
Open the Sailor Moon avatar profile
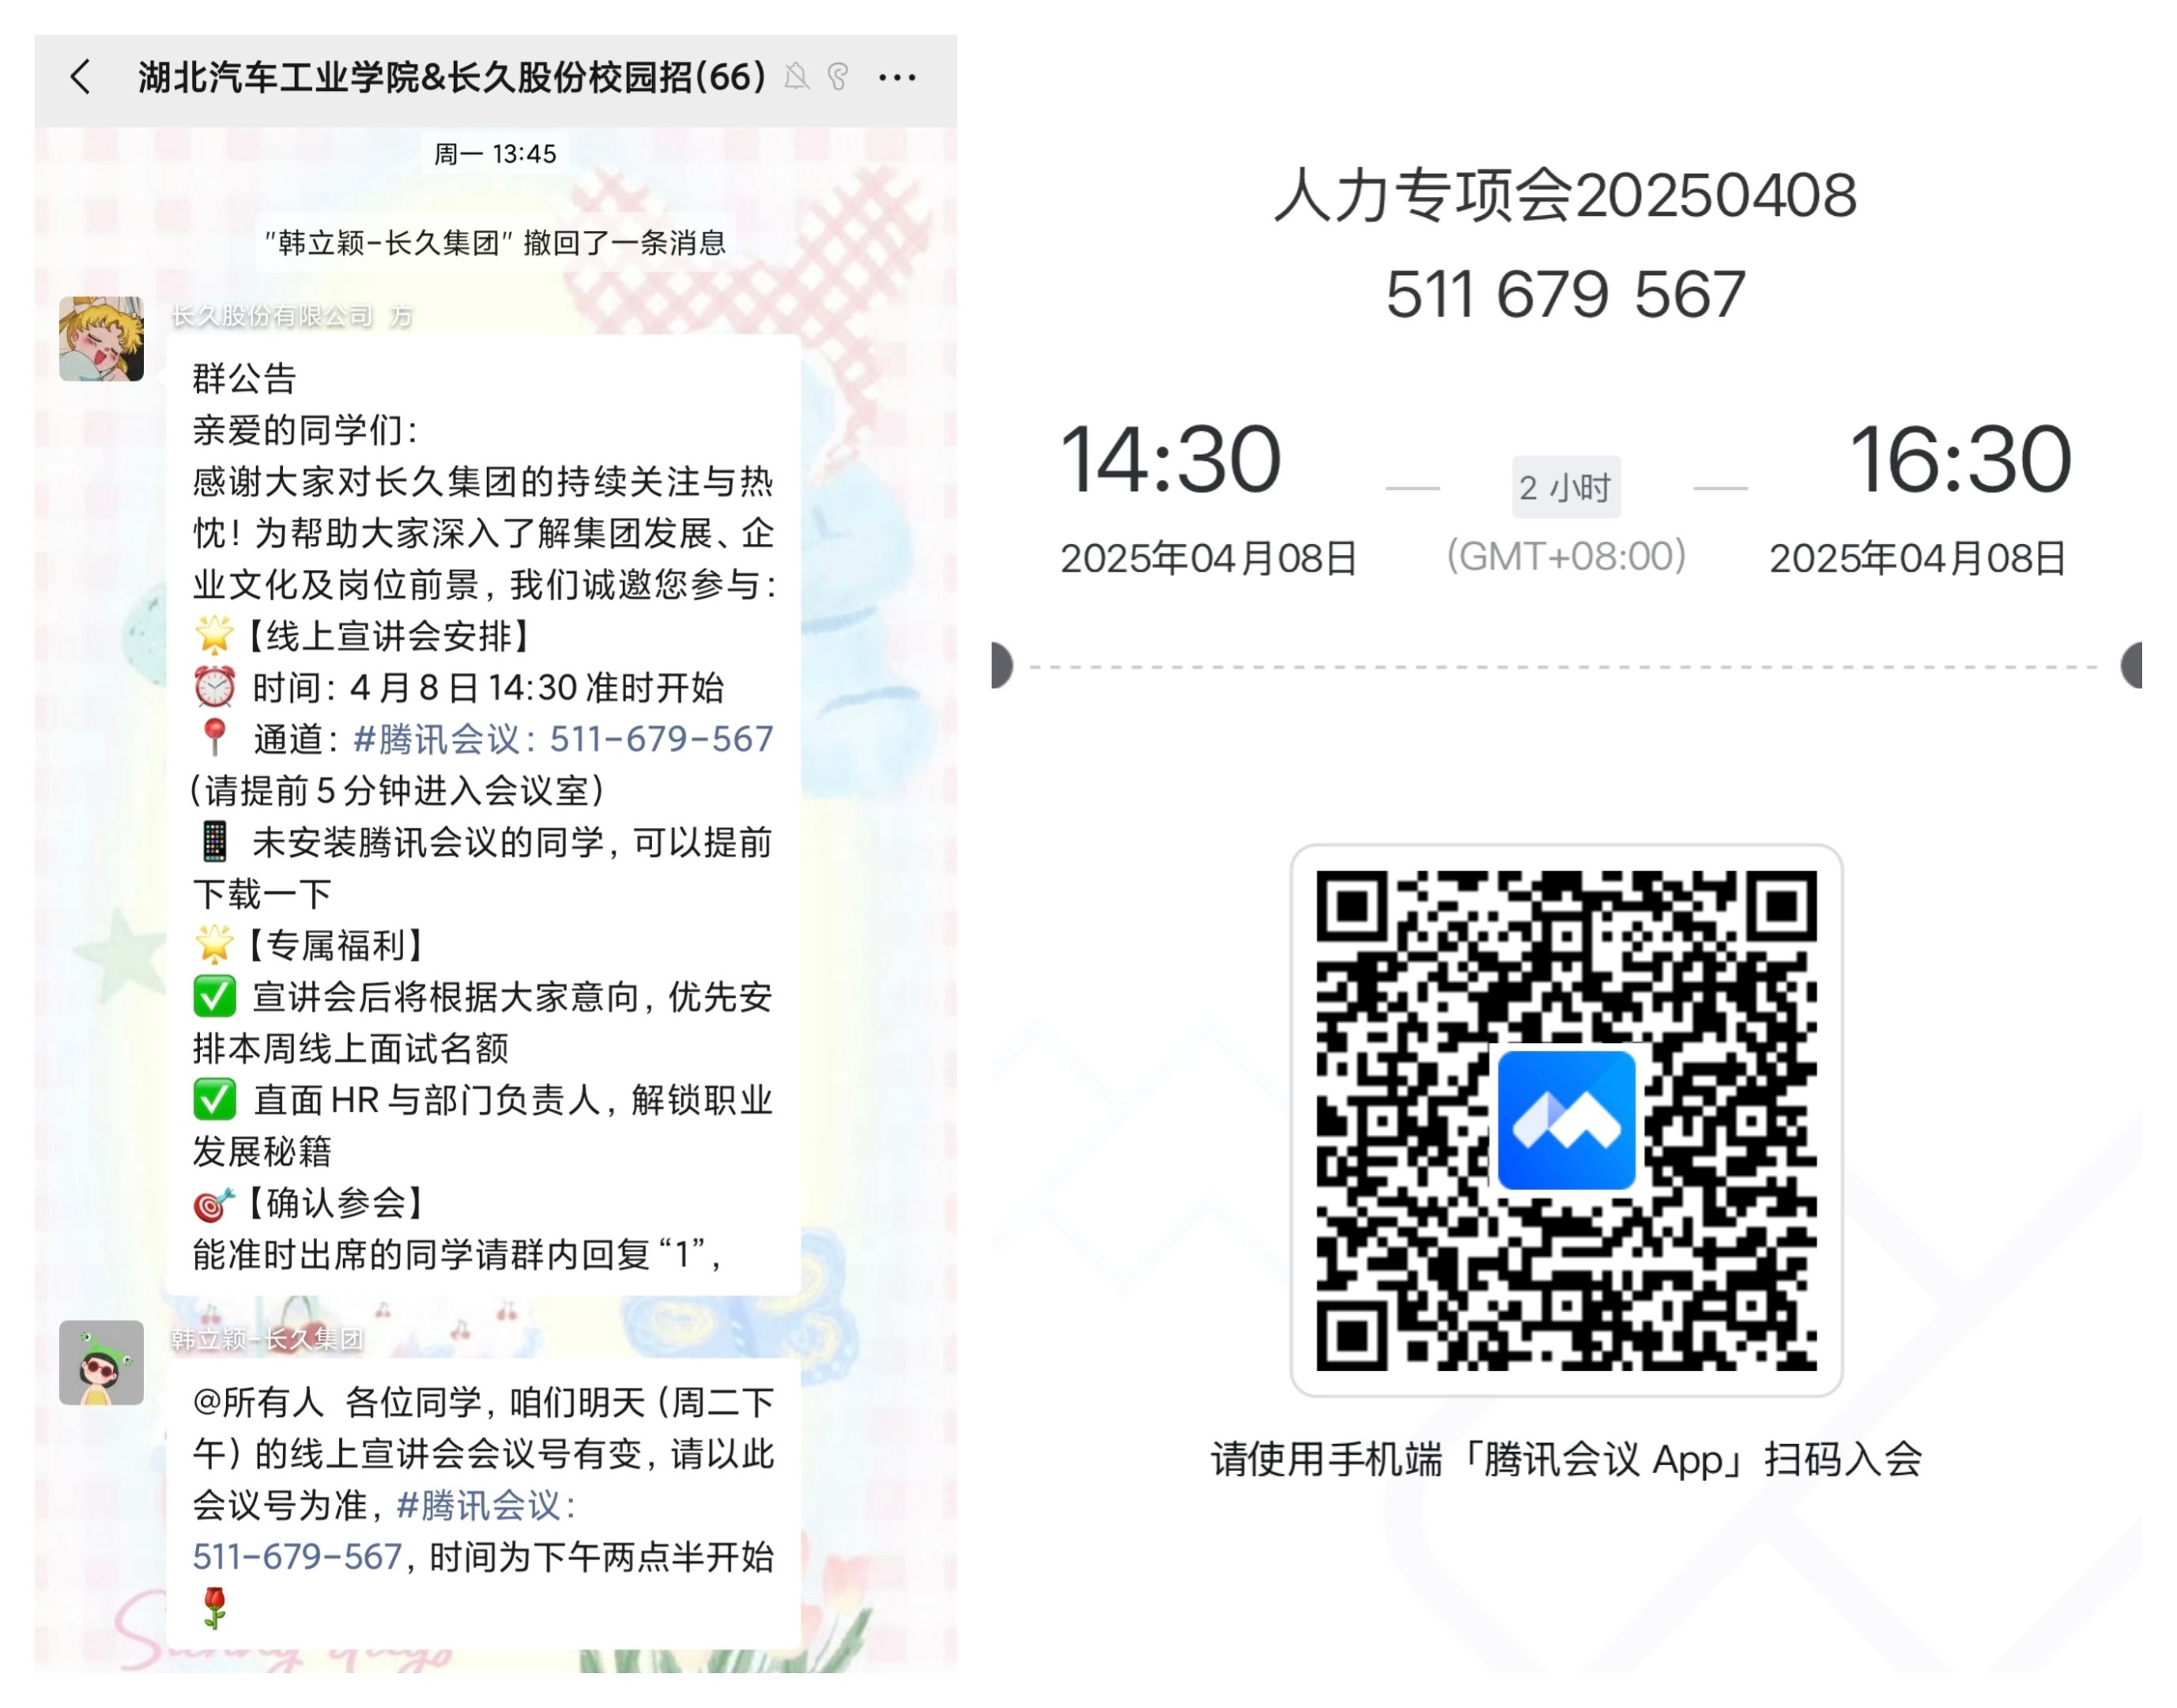pos(101,339)
